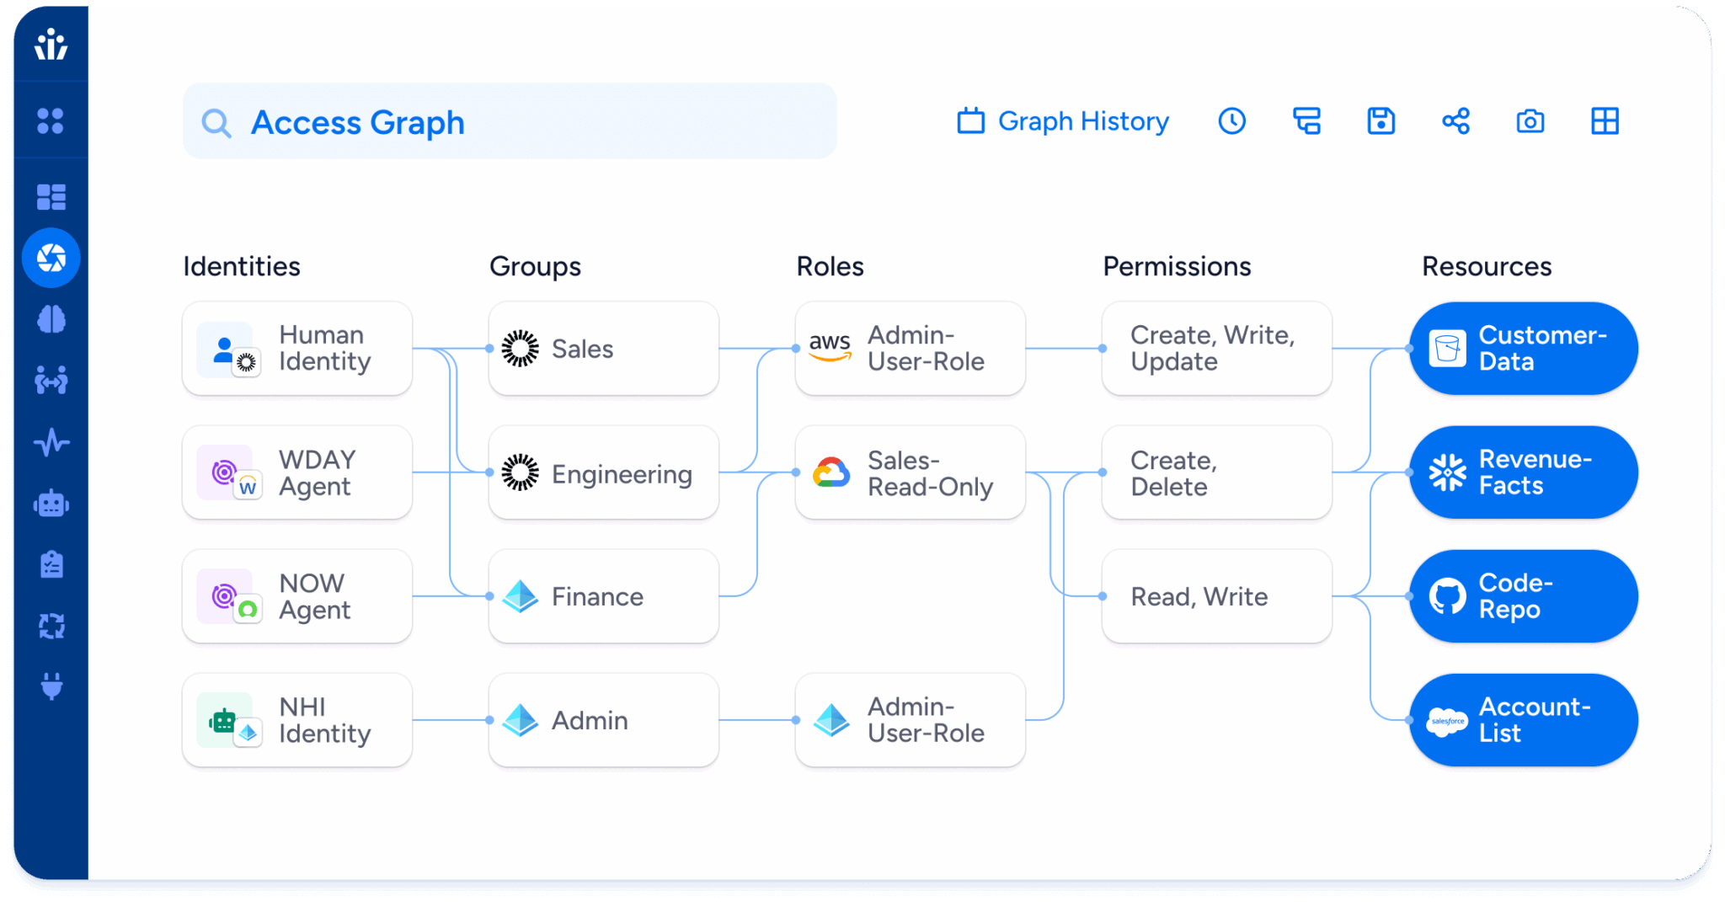Click the dashboard tiles icon in the sidebar
Viewport: 1725px width, 902px height.
(x=51, y=195)
